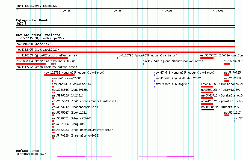Viewport: 243px width, 160px height.
Task: Click the esv3603423 variant label
Action: 233,61
